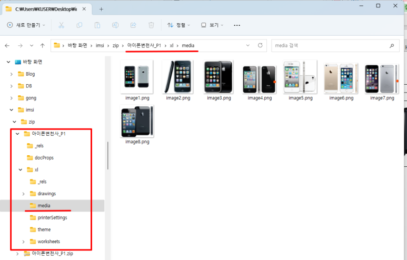Screen dimensions: 407x260
Task: Click the Rename icon in toolbar
Action: coord(115,25)
